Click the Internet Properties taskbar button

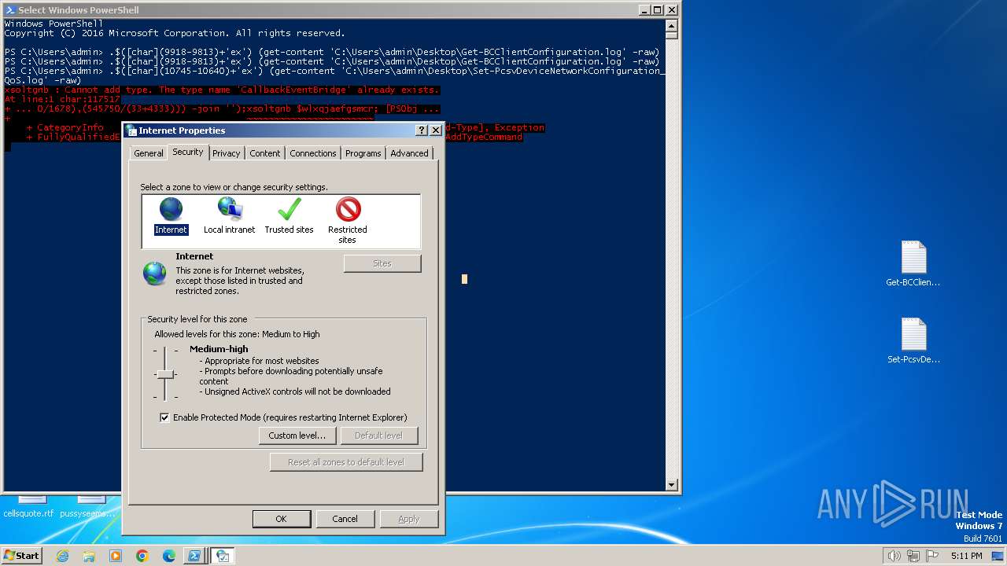(223, 556)
